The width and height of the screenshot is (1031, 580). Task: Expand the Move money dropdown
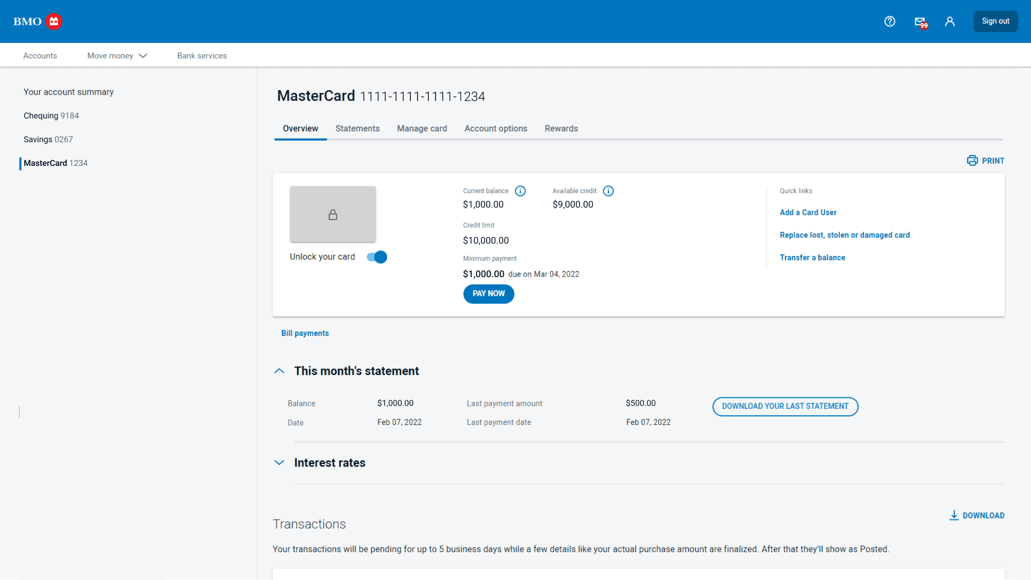point(117,56)
